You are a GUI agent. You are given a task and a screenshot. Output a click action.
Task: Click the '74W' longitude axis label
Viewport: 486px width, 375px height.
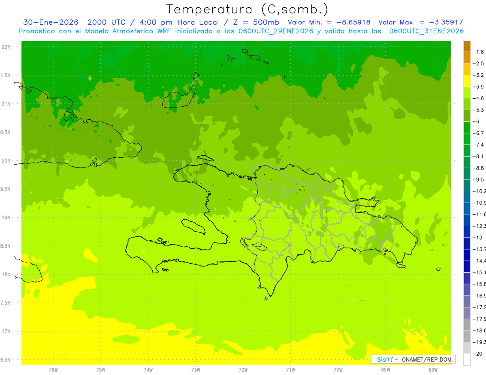tap(148, 369)
